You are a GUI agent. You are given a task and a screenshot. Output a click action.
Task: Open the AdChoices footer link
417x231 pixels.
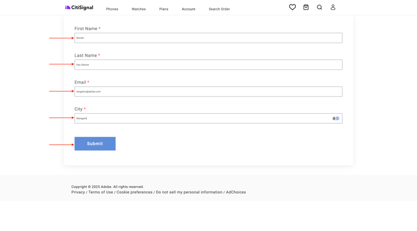coord(236,192)
